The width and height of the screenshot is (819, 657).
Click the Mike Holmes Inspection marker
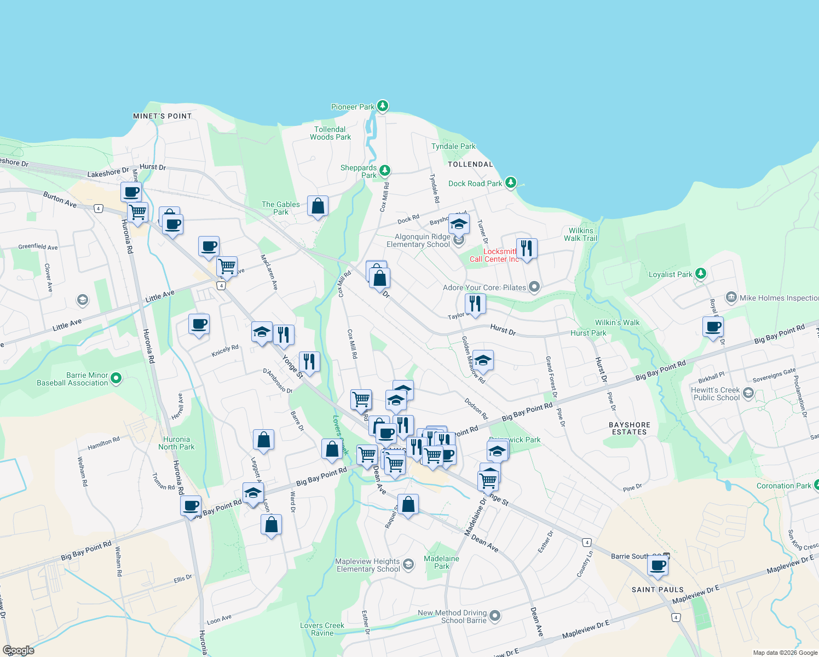click(x=730, y=297)
